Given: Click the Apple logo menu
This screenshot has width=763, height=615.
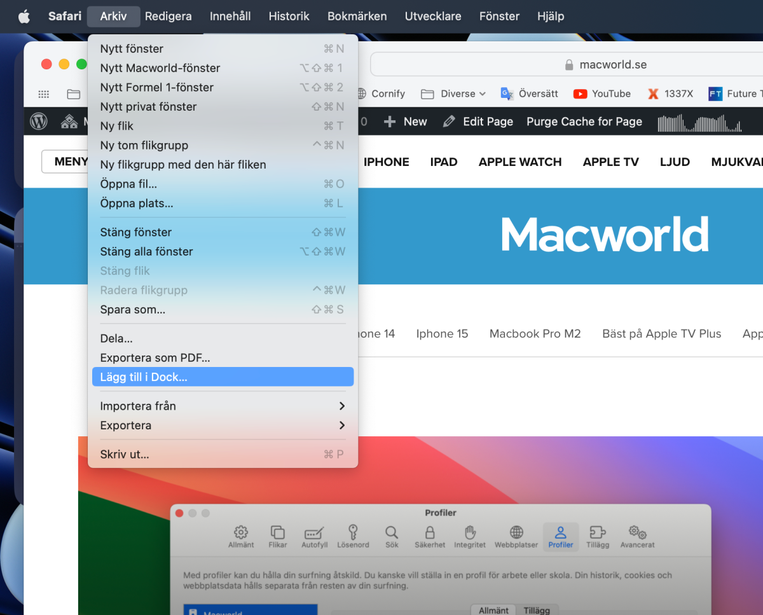Looking at the screenshot, I should coord(24,17).
